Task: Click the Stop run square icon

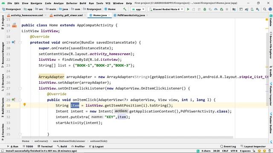Action: (227, 9)
